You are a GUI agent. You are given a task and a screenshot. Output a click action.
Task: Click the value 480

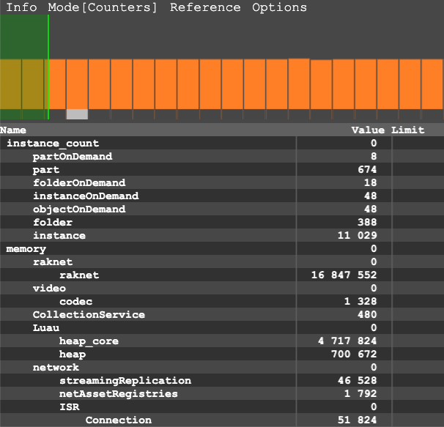(367, 314)
